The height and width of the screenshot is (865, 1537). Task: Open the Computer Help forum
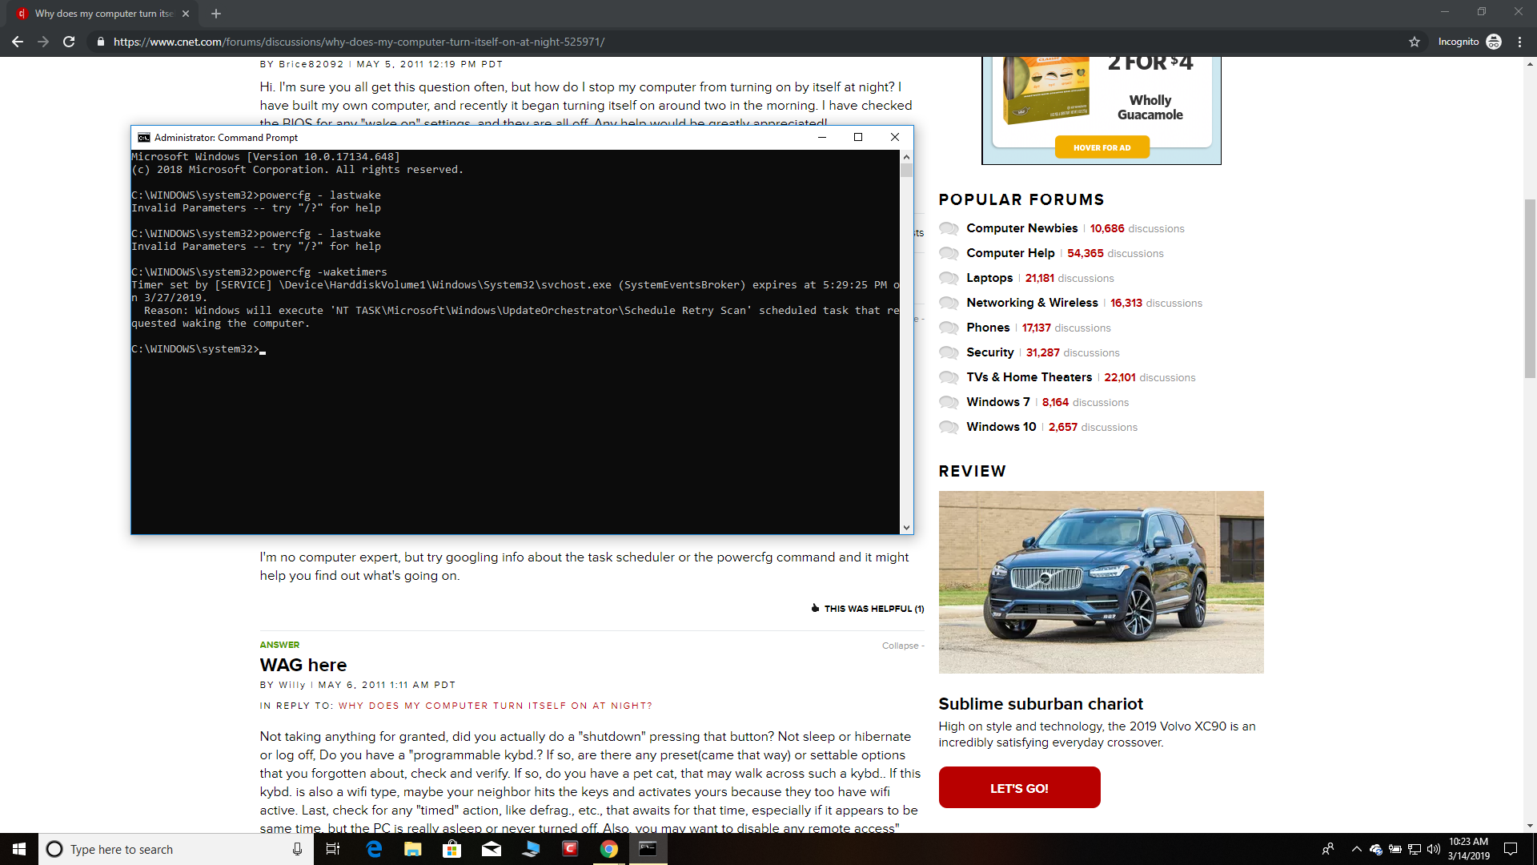tap(1010, 253)
